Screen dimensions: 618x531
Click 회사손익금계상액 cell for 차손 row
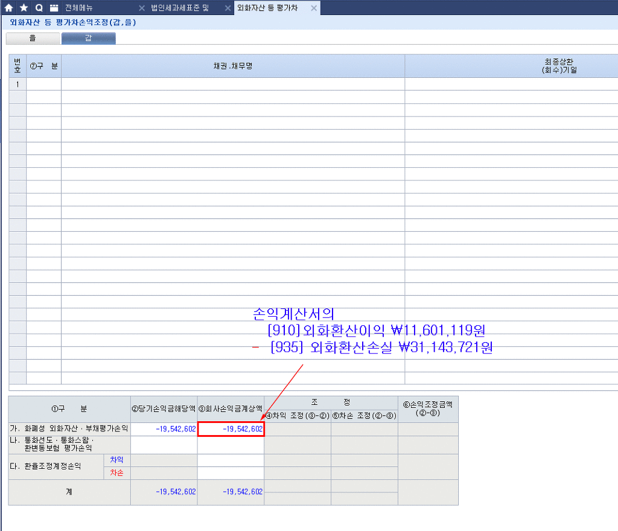point(231,472)
